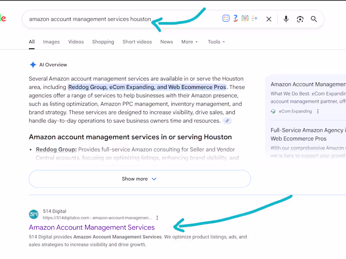The image size is (346, 259).
Task: Open options menu next to eCom Expanding source
Action: (318, 111)
